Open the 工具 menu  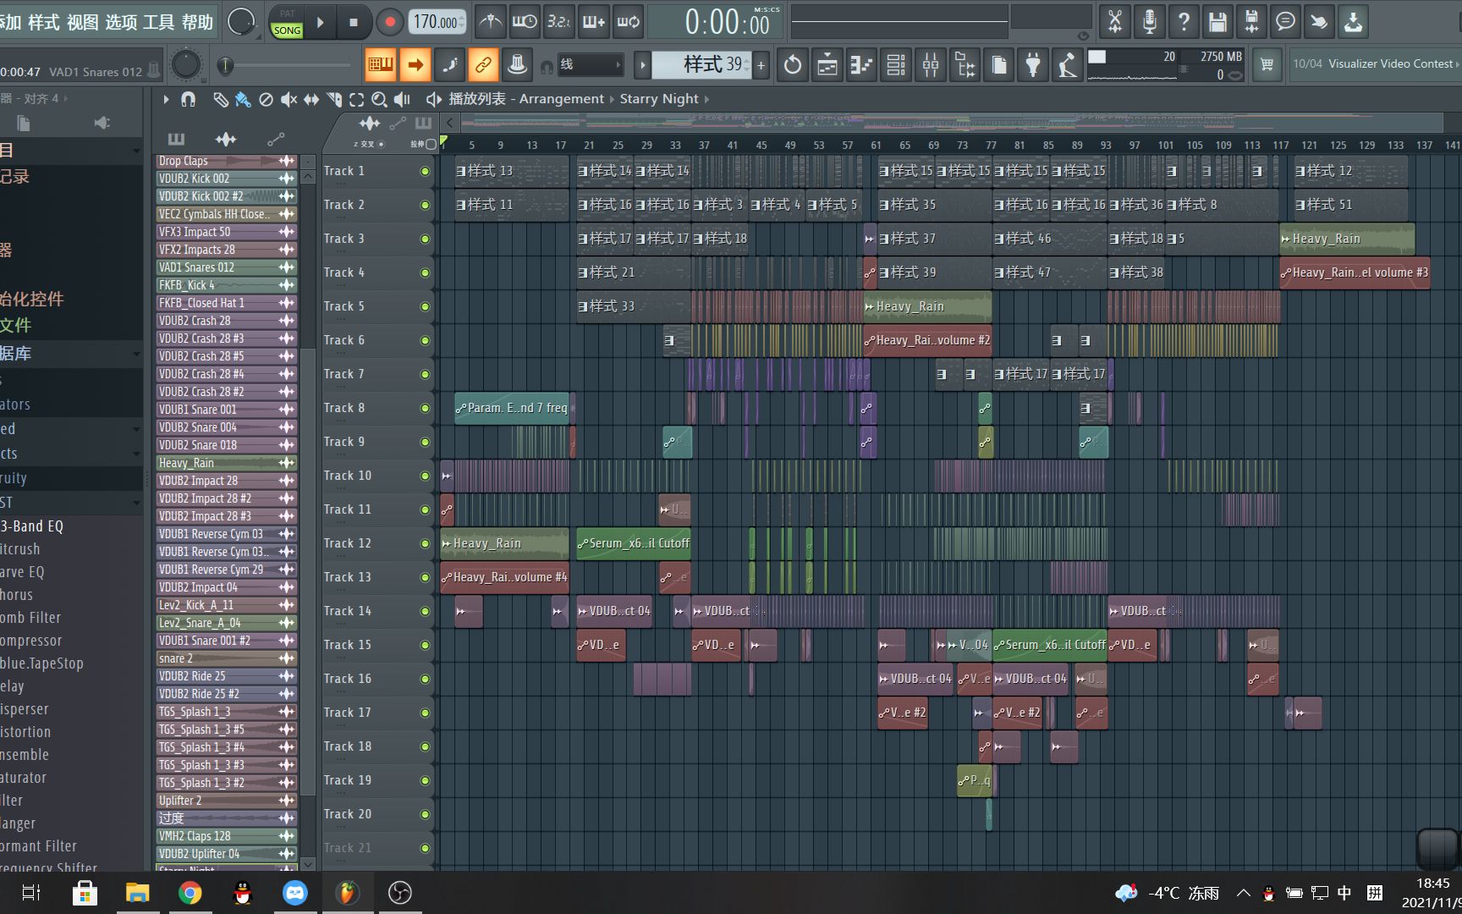point(159,22)
